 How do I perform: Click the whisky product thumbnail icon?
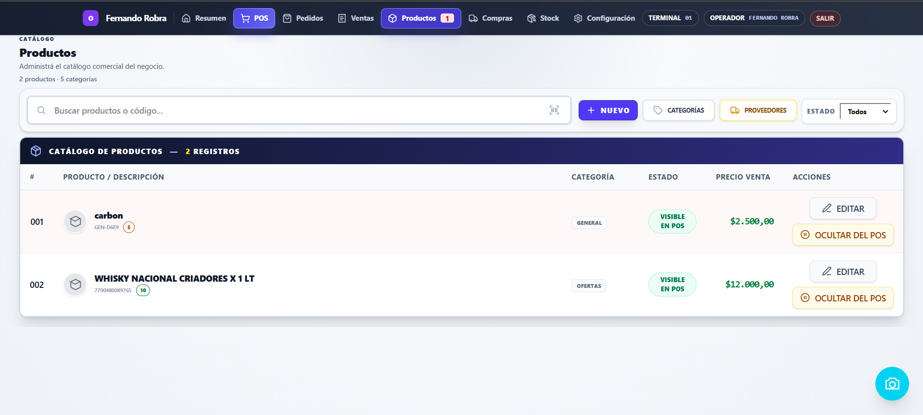tap(75, 285)
